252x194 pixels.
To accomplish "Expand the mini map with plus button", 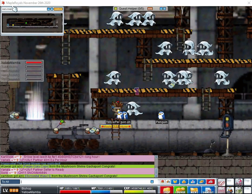I will click(52, 9).
